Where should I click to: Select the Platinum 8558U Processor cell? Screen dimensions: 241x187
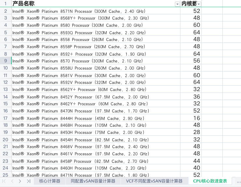pos(96,68)
